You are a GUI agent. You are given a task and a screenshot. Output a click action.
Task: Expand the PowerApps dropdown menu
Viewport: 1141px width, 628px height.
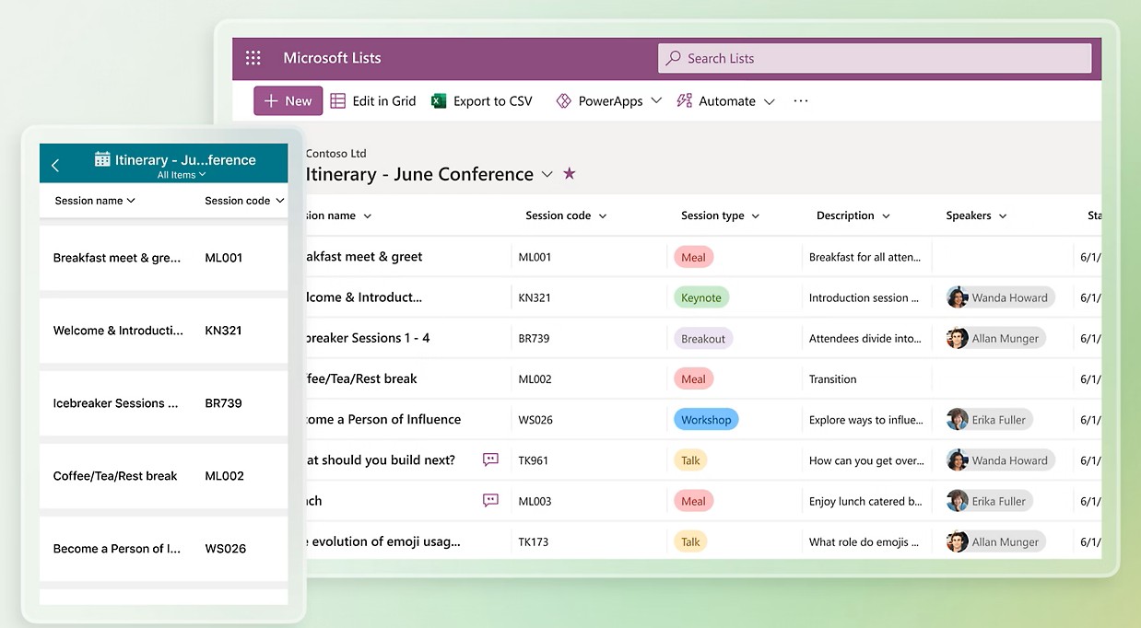[656, 101]
